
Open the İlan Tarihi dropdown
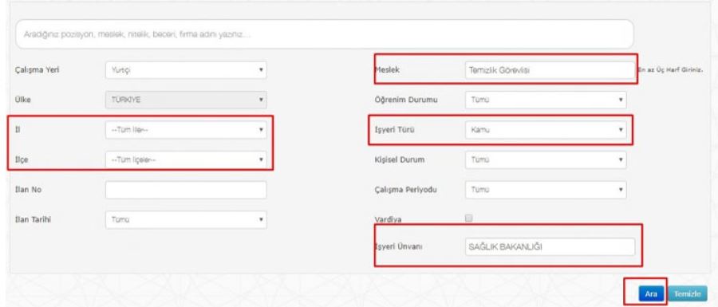tap(186, 219)
